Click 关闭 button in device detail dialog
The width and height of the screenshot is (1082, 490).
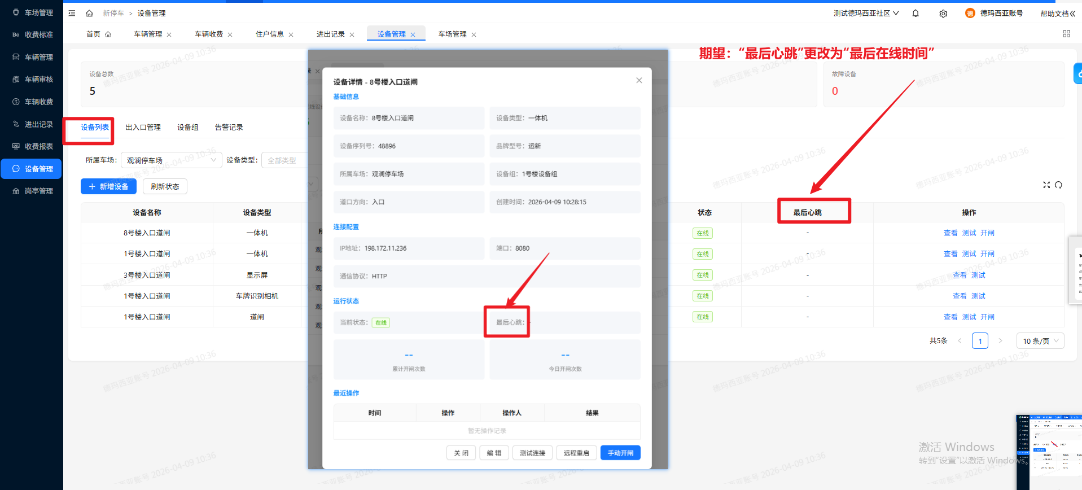(x=461, y=453)
